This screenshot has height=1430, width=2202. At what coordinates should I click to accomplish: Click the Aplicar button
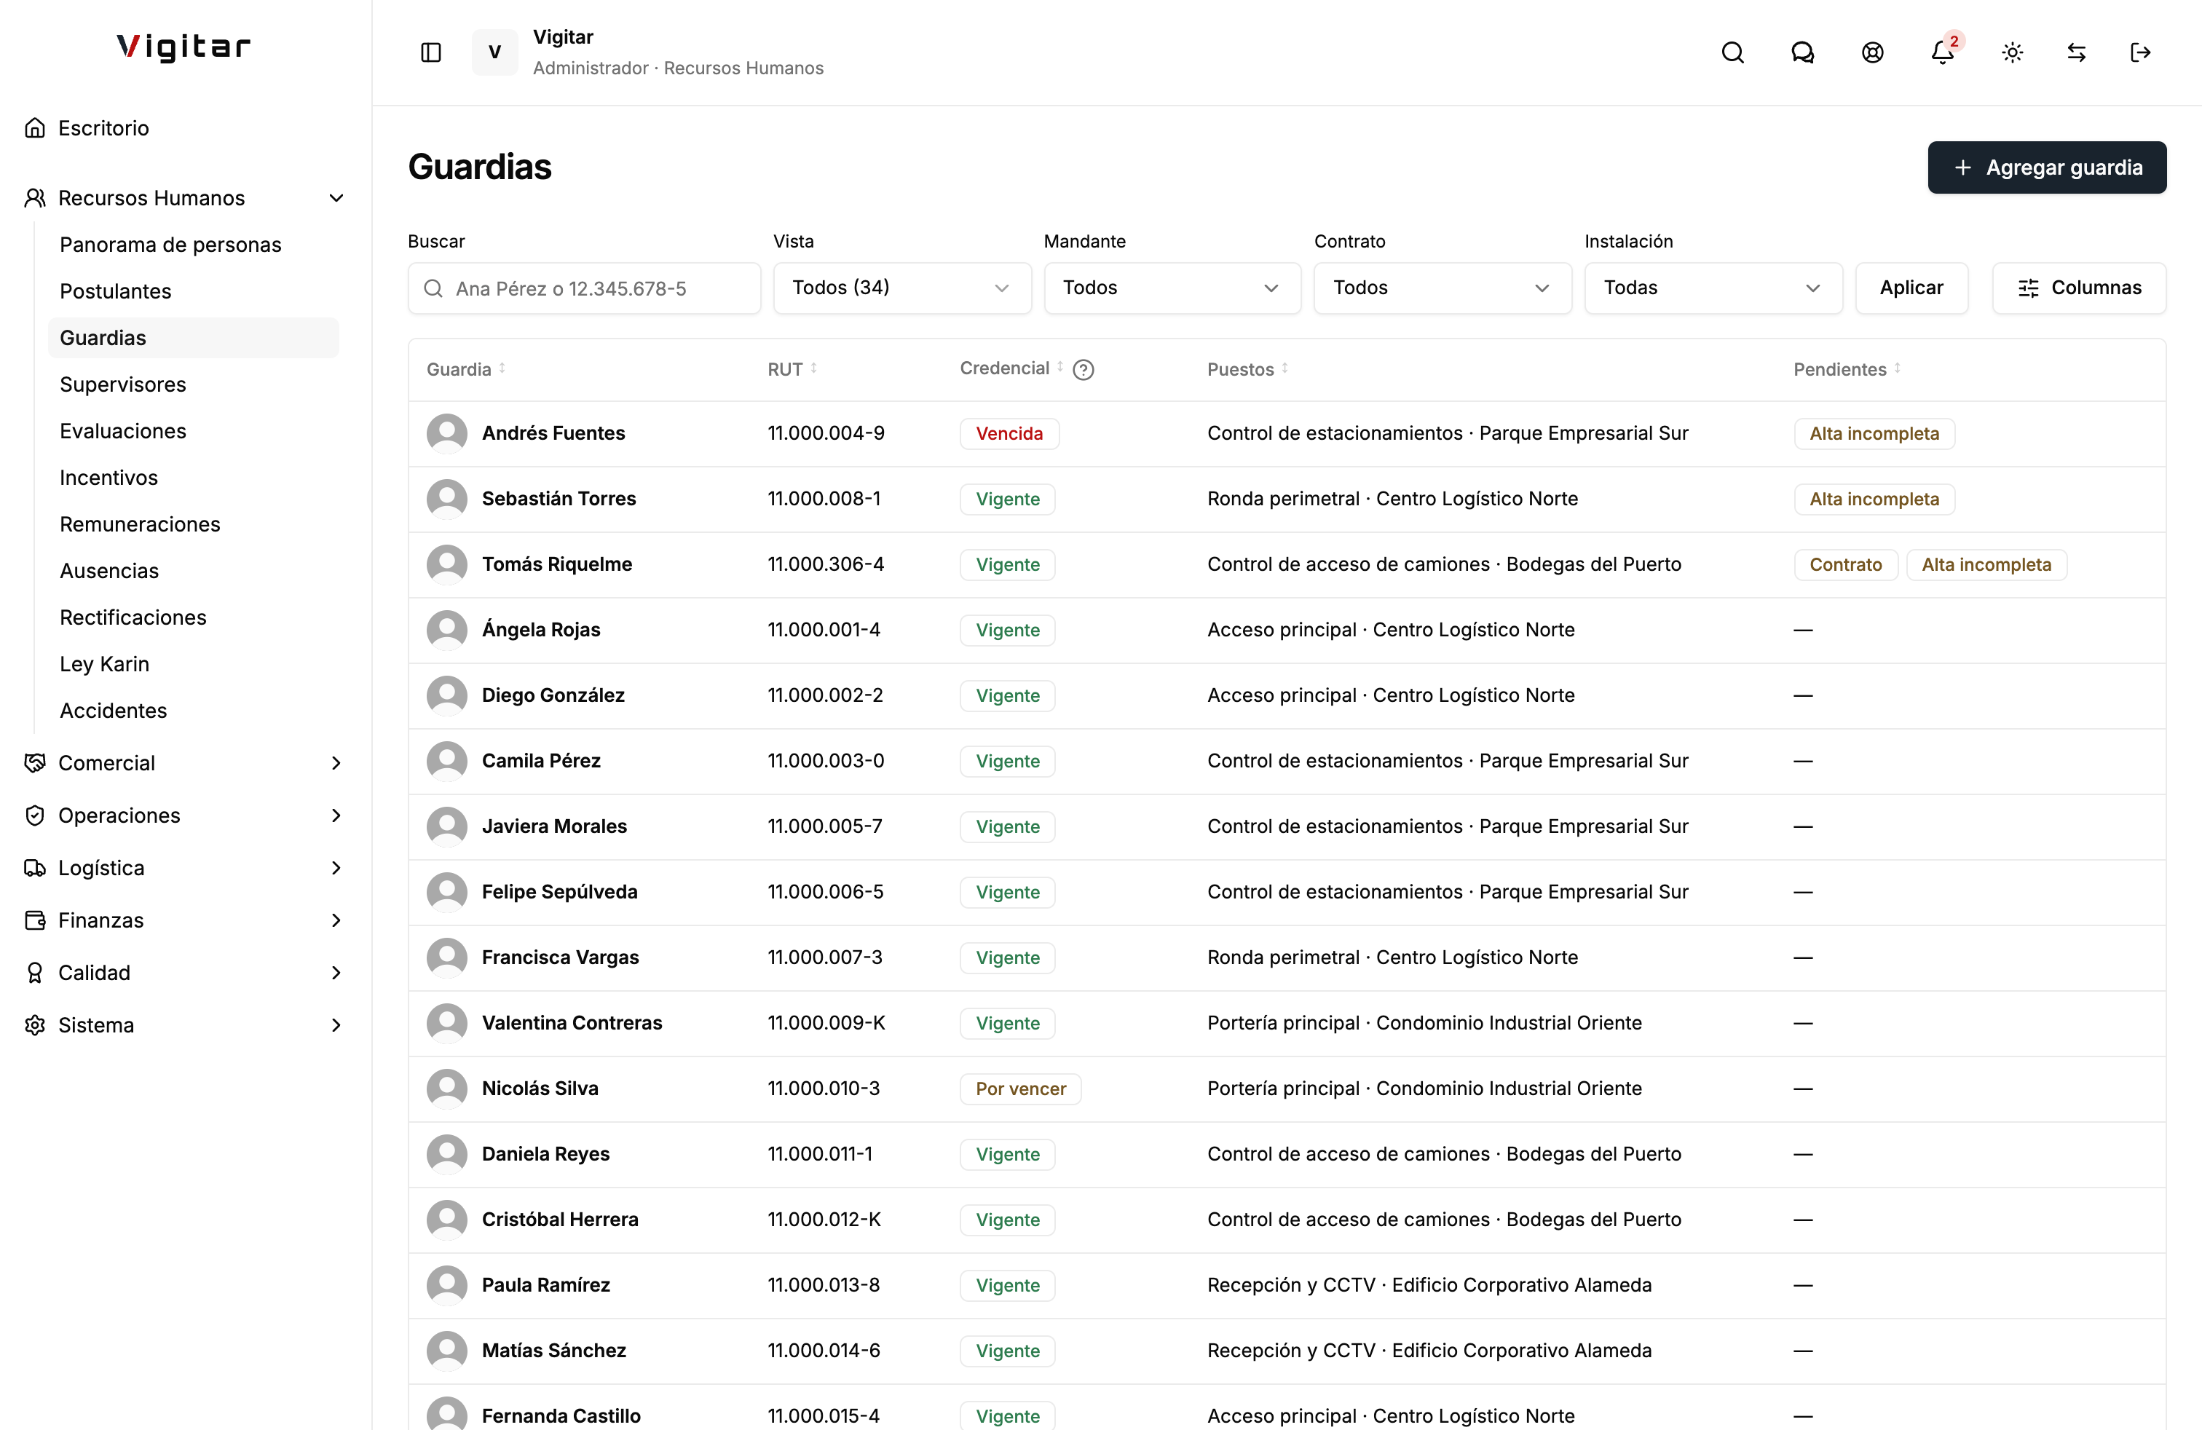[1911, 288]
